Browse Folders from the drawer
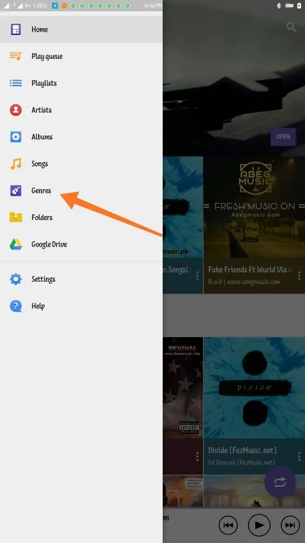This screenshot has height=543, width=305. tap(81, 217)
